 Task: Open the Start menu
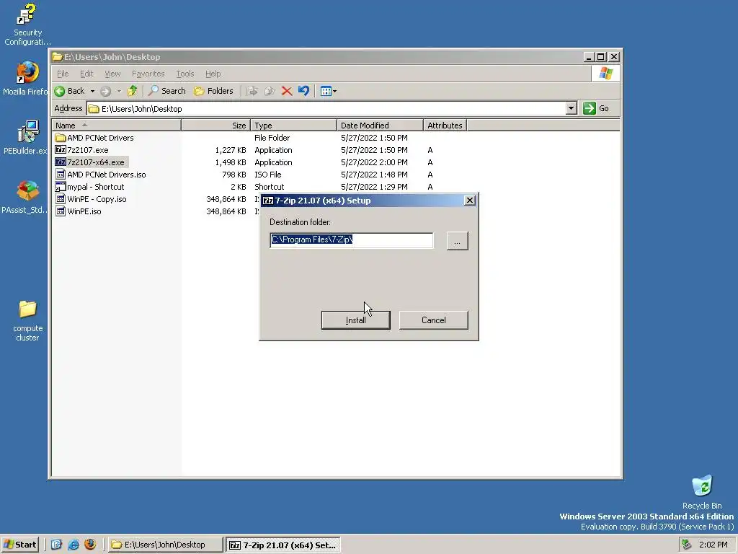[19, 545]
